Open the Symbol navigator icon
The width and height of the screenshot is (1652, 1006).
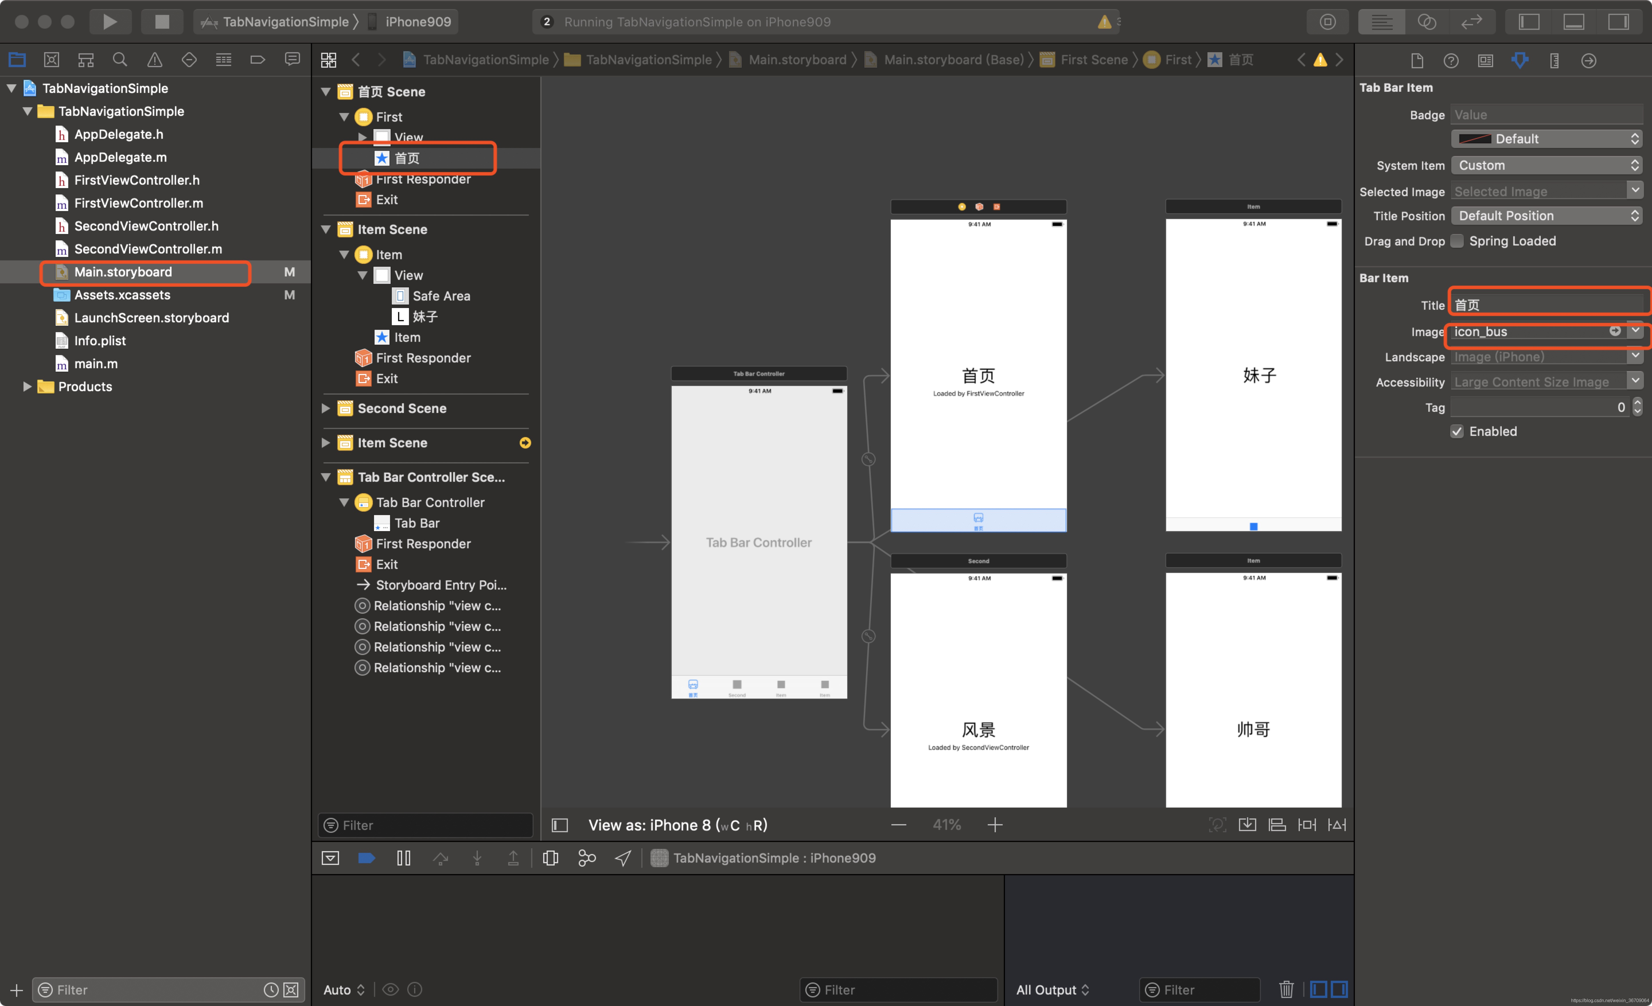(x=86, y=60)
